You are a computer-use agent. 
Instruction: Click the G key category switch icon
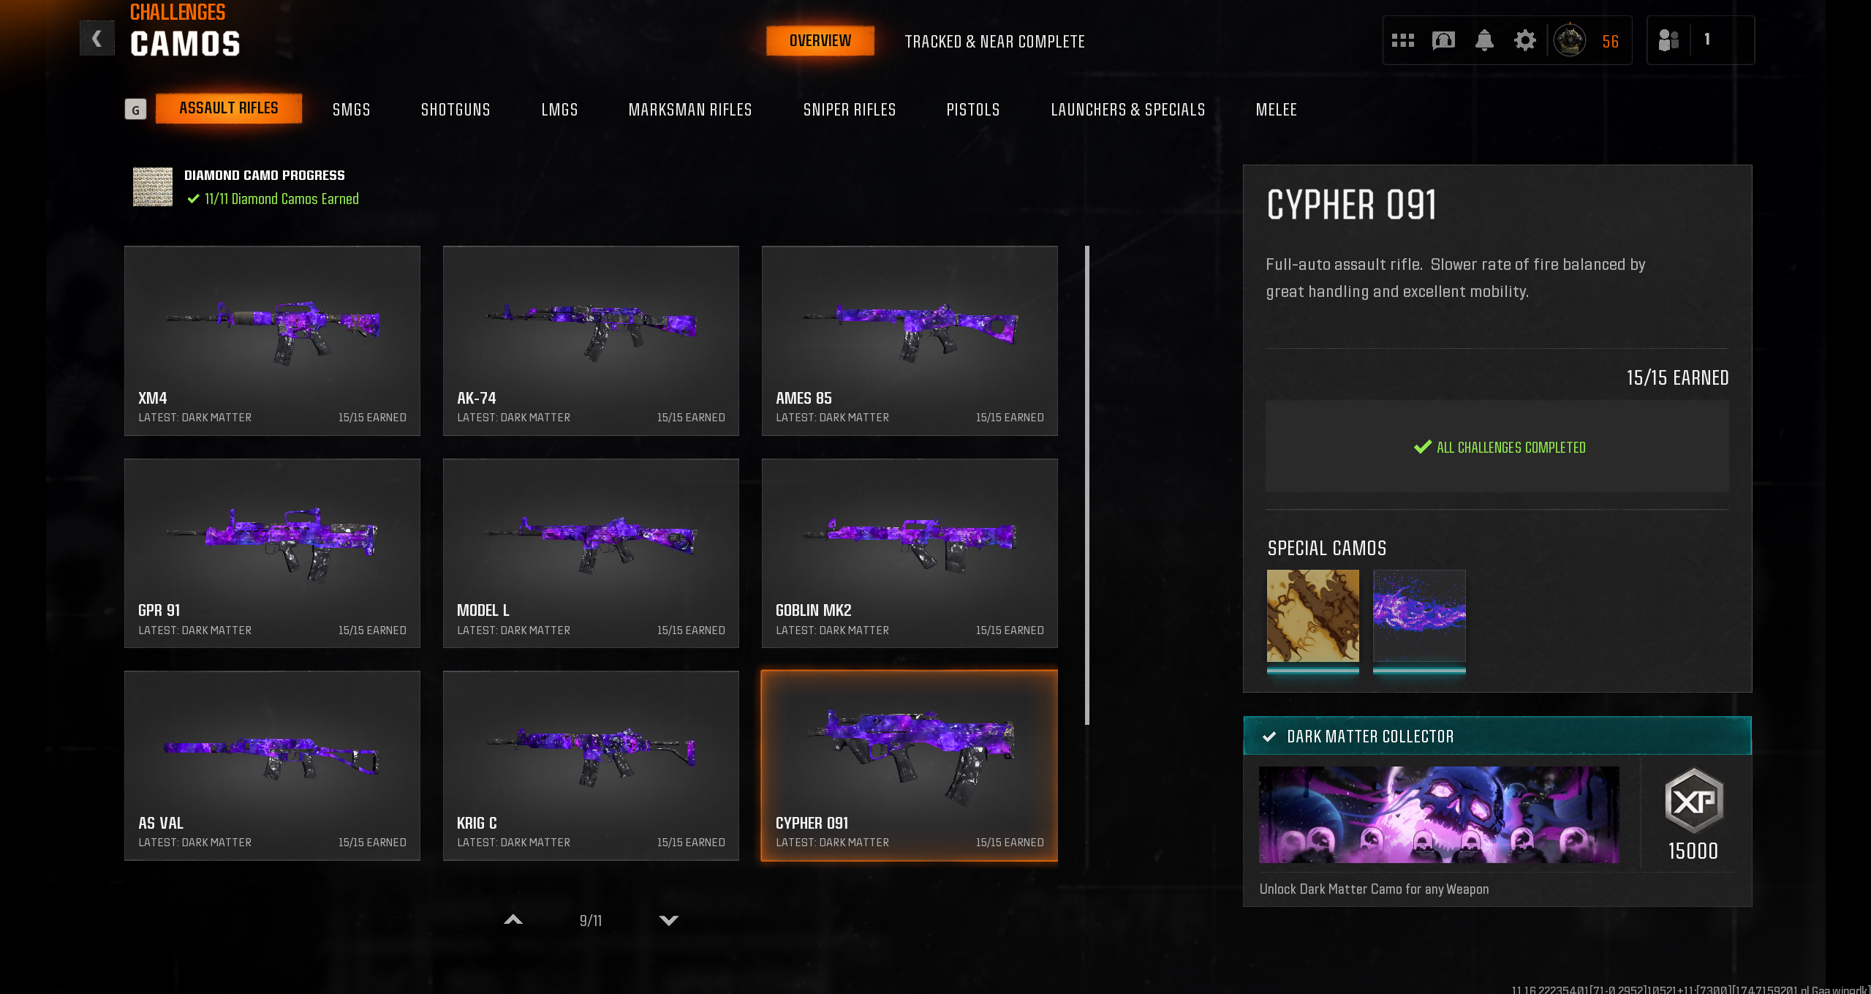(x=135, y=110)
